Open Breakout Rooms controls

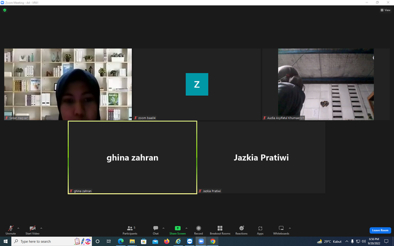tap(220, 229)
